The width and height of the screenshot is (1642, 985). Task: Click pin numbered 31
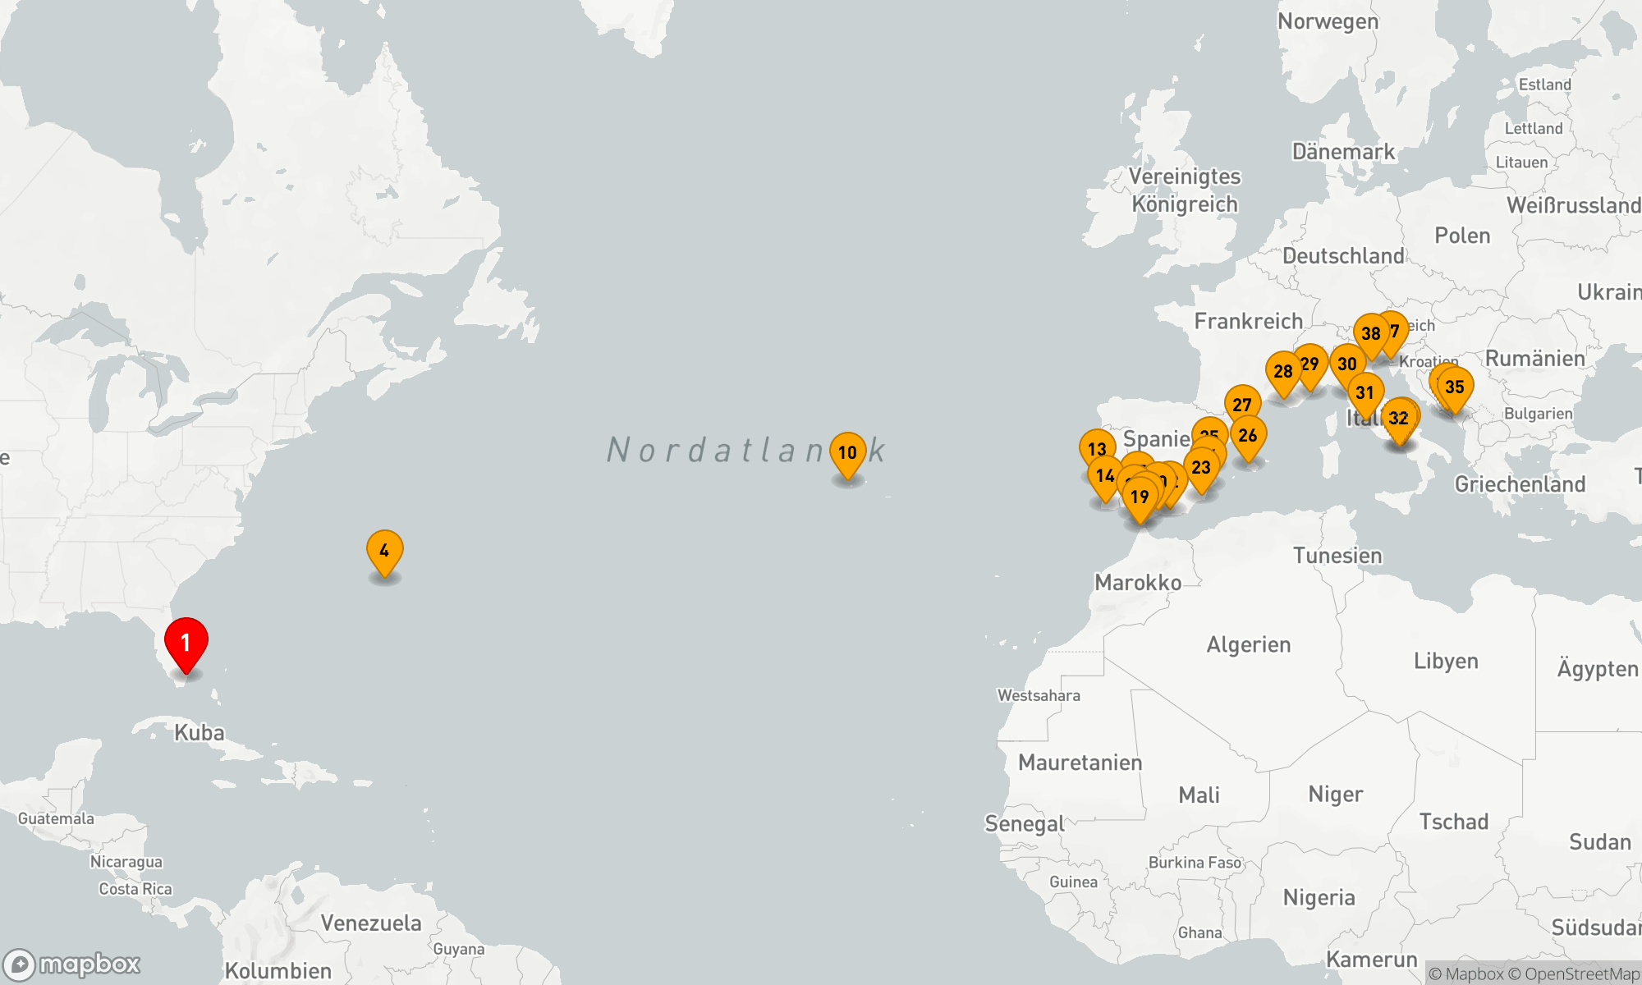click(1365, 392)
